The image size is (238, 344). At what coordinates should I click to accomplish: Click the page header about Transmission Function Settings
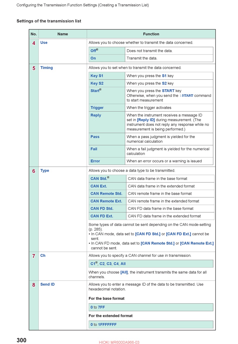(83, 5)
